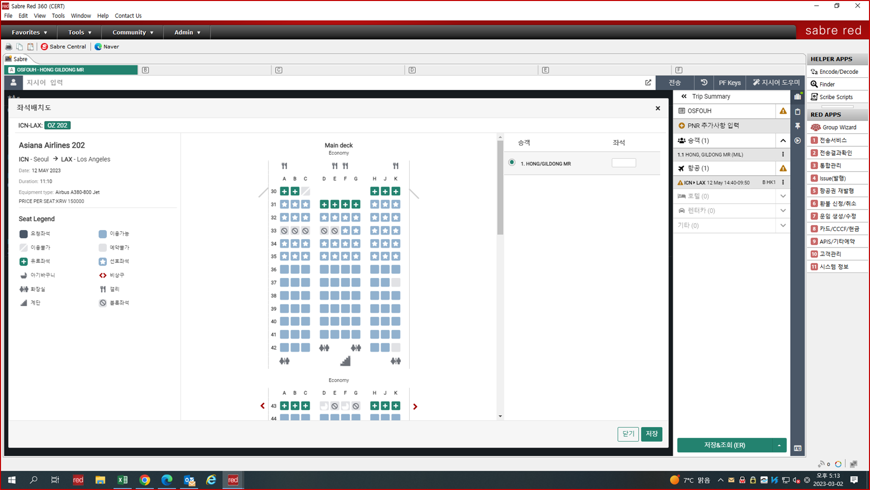The image size is (870, 490).
Task: Click the 닫기 button
Action: (628, 434)
